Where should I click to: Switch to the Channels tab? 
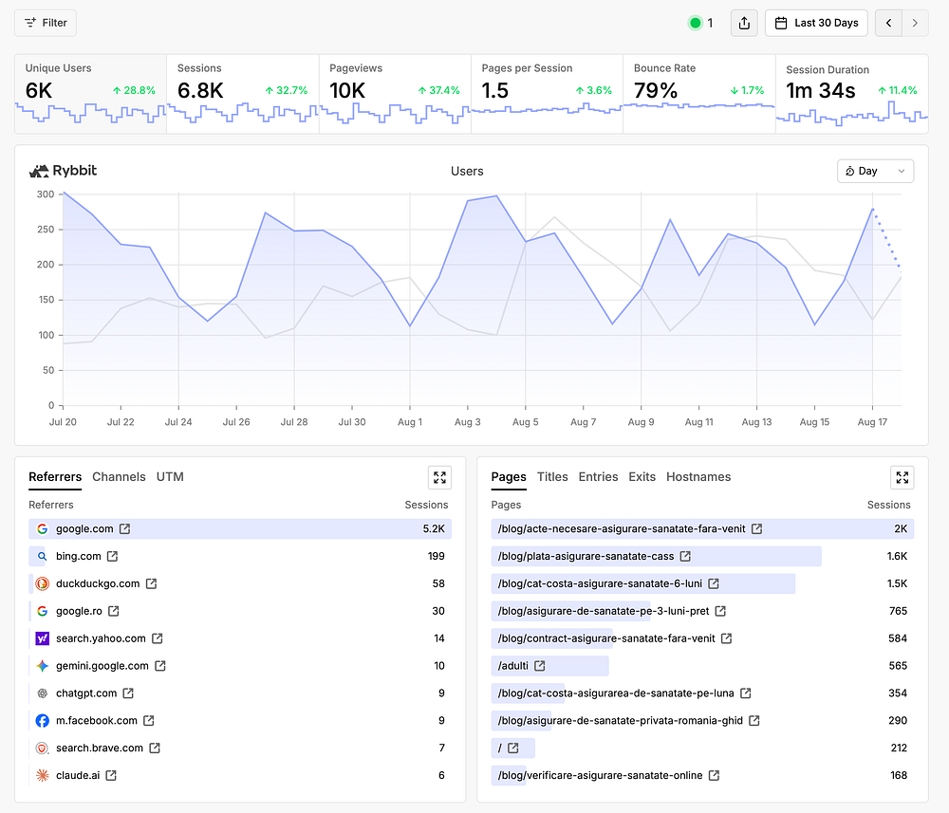click(x=119, y=476)
